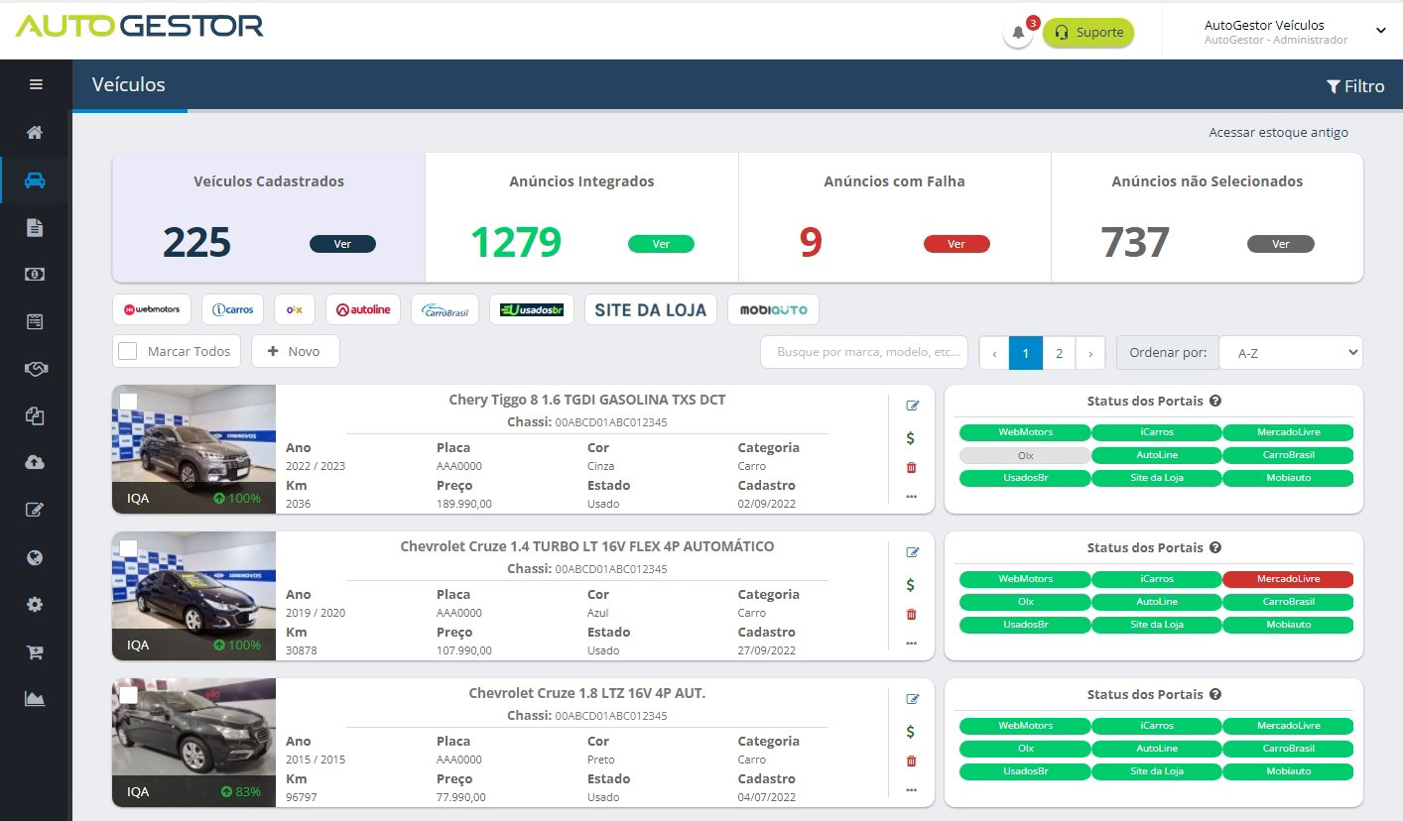Viewport: 1403px width, 821px height.
Task: Open the area chart icon in sidebar
Action: 35,699
